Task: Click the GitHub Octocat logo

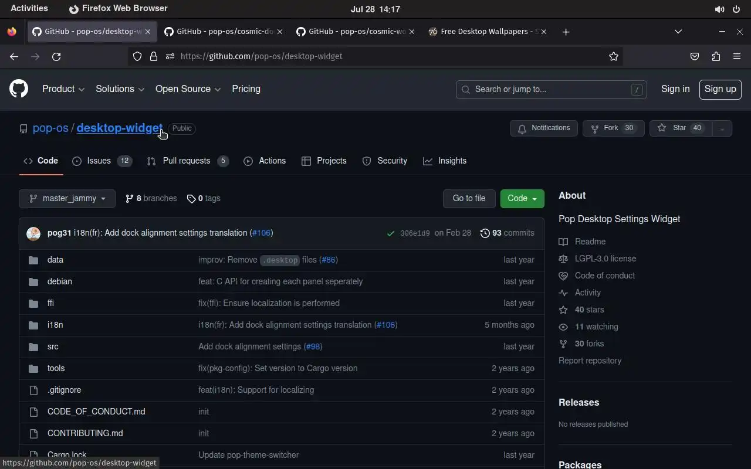Action: [x=19, y=89]
